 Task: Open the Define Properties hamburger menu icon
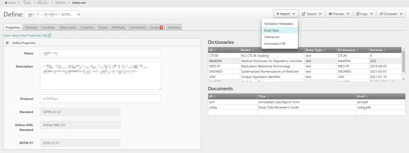point(7,43)
